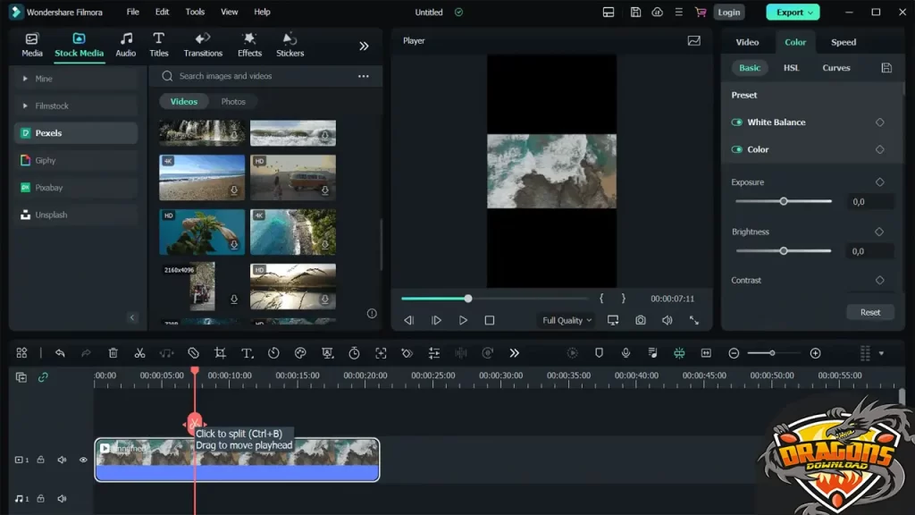Open the Curves color tab
The height and width of the screenshot is (515, 915).
pyautogui.click(x=836, y=67)
